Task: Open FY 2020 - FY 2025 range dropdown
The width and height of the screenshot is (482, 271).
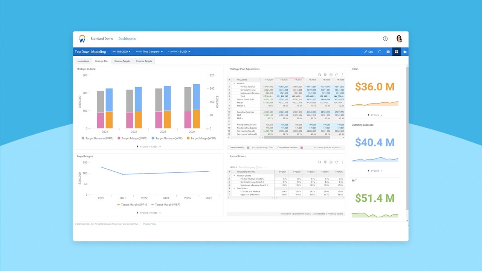Action: (x=148, y=213)
